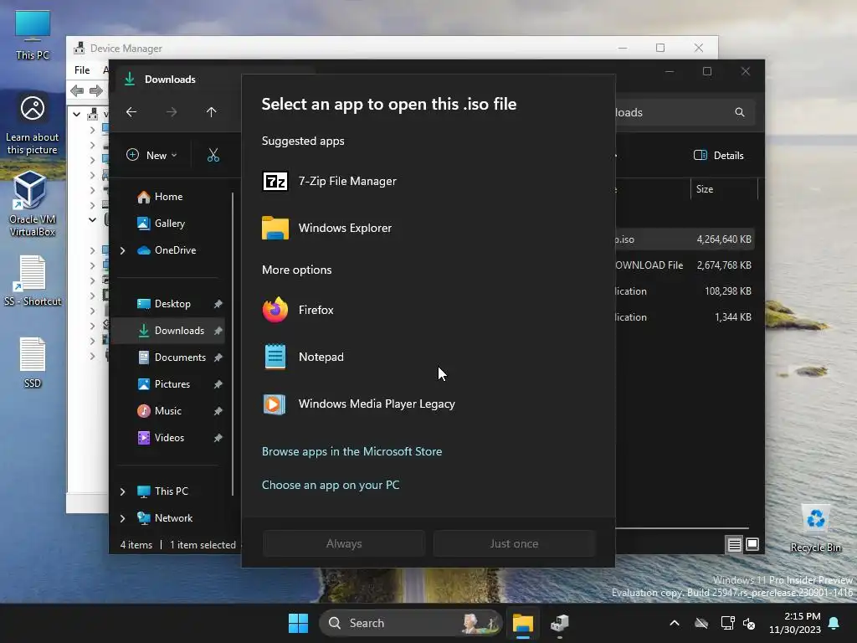The width and height of the screenshot is (857, 643).
Task: Open the clock showing 2:15 PM
Action: coord(795,623)
